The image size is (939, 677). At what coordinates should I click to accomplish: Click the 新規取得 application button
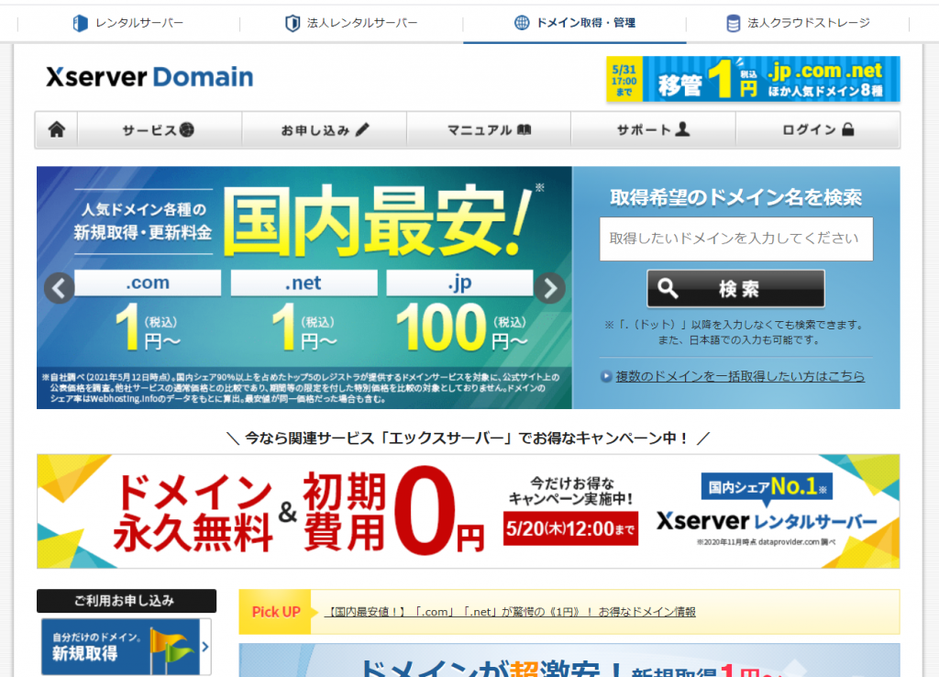[126, 647]
